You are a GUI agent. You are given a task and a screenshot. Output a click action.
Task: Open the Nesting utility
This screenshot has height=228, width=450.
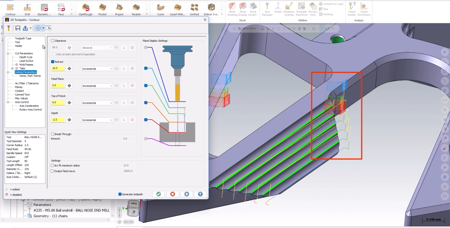pyautogui.click(x=326, y=14)
